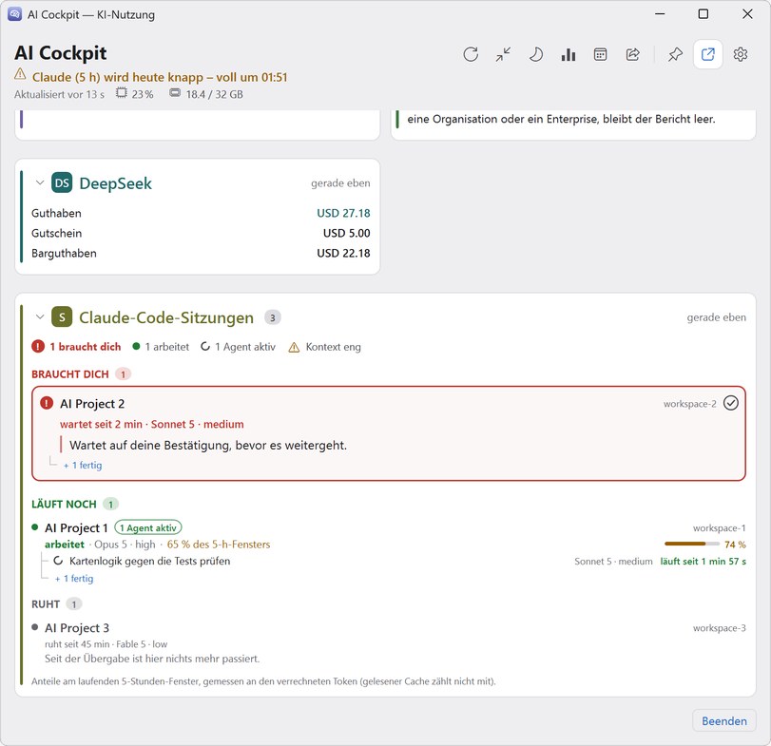Screen dimensions: 771x746
Task: Click the spinner icon beside '1 Agent aktiv'
Action: [205, 347]
